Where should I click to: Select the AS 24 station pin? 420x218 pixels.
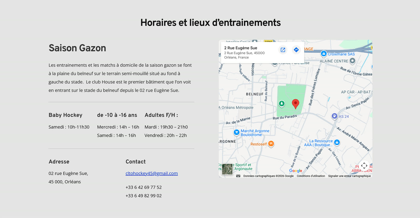tap(334, 116)
